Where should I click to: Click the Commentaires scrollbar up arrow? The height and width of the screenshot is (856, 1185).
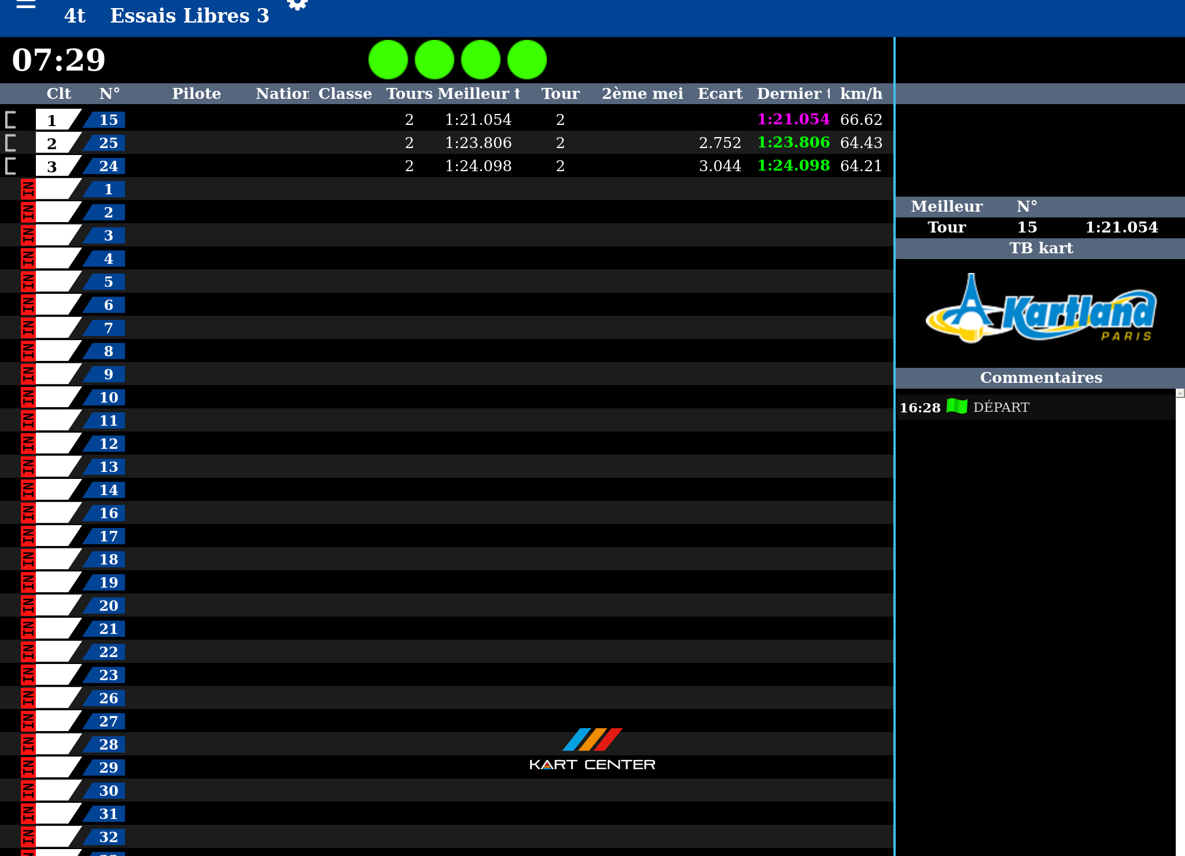[1180, 393]
